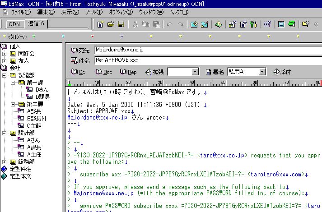Click the open folder toolbar icon

111,24
